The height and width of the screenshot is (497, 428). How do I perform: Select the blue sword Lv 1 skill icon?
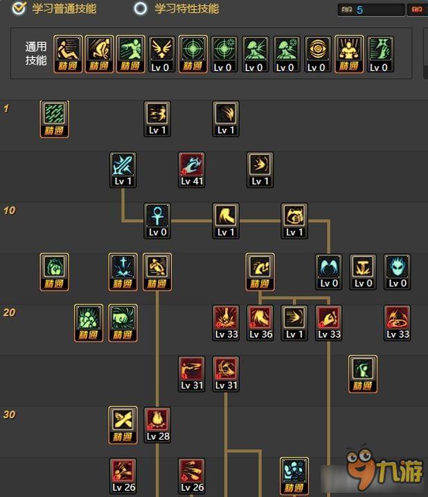[x=123, y=170]
